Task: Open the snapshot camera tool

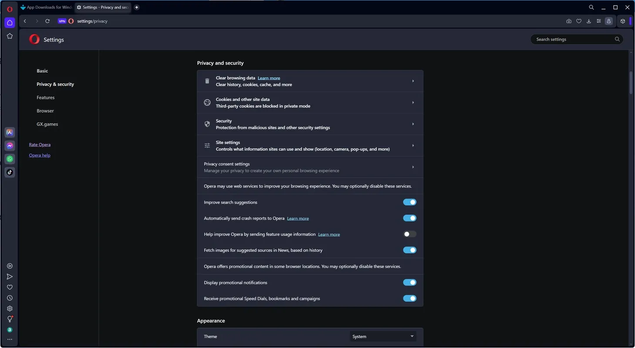Action: pos(569,21)
